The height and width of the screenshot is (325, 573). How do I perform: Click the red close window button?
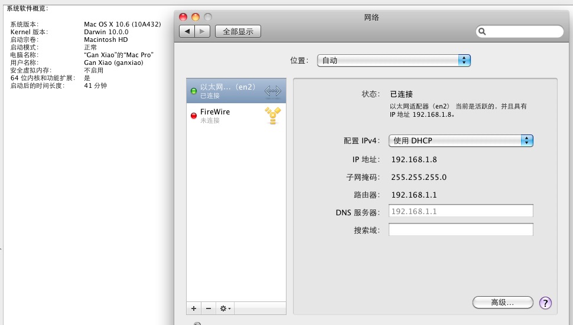(183, 17)
